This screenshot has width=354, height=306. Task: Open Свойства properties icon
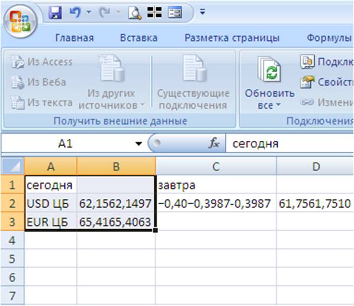click(307, 82)
